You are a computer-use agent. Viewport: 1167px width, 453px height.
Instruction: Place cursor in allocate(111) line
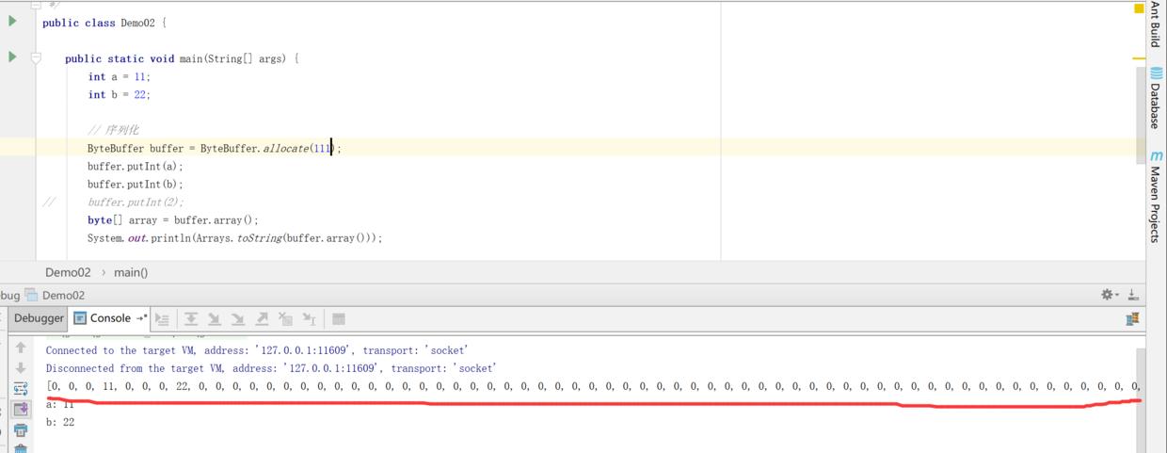click(214, 148)
